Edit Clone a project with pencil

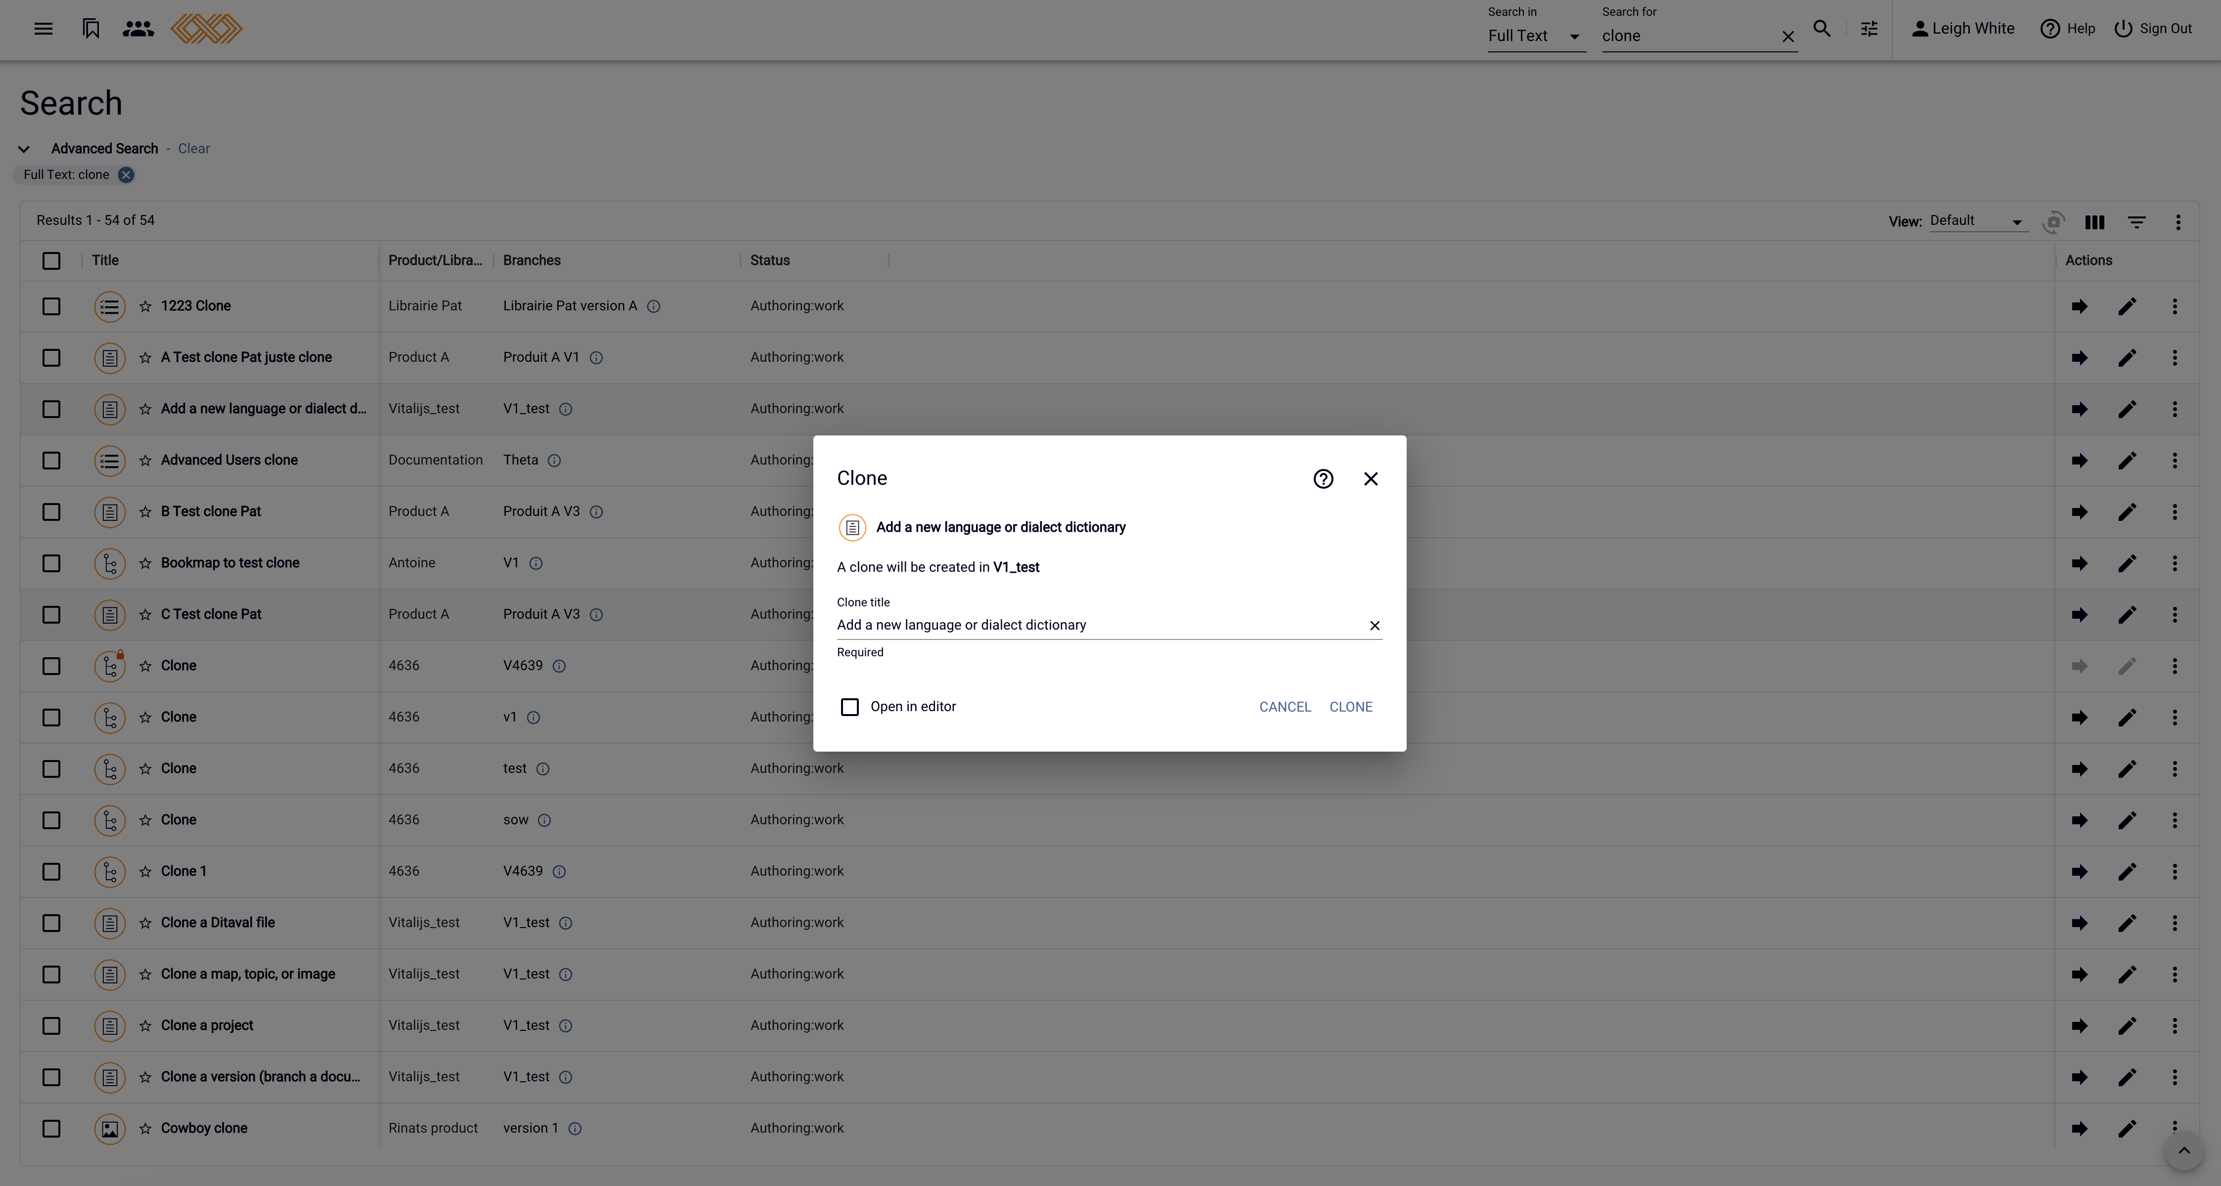[2127, 1026]
